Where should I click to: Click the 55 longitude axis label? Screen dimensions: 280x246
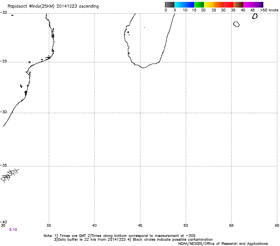click(231, 226)
